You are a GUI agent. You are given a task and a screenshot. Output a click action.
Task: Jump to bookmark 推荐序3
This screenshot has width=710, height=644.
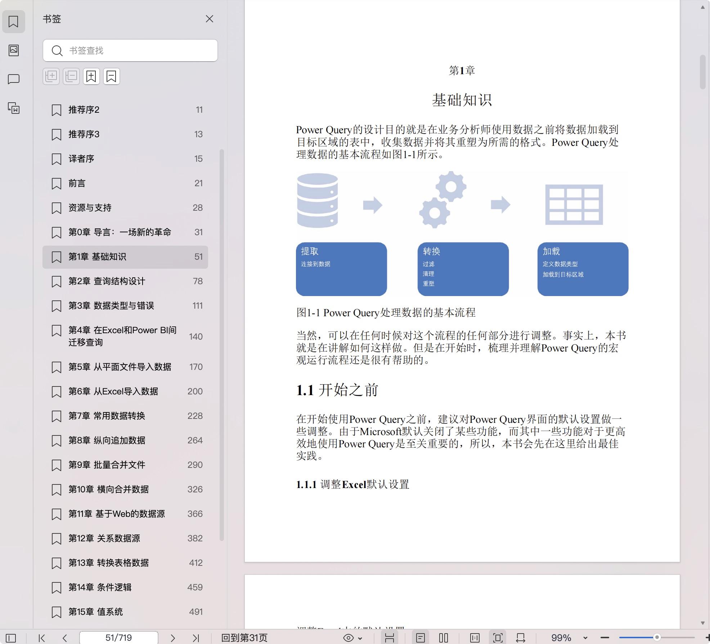pos(125,134)
